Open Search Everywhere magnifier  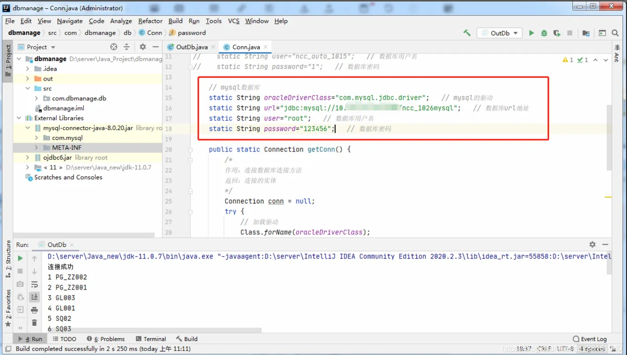point(615,33)
